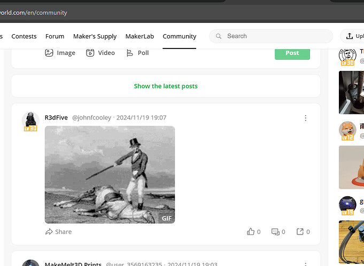364x266 pixels.
Task: Open the @johnfcooley handle
Action: click(92, 118)
